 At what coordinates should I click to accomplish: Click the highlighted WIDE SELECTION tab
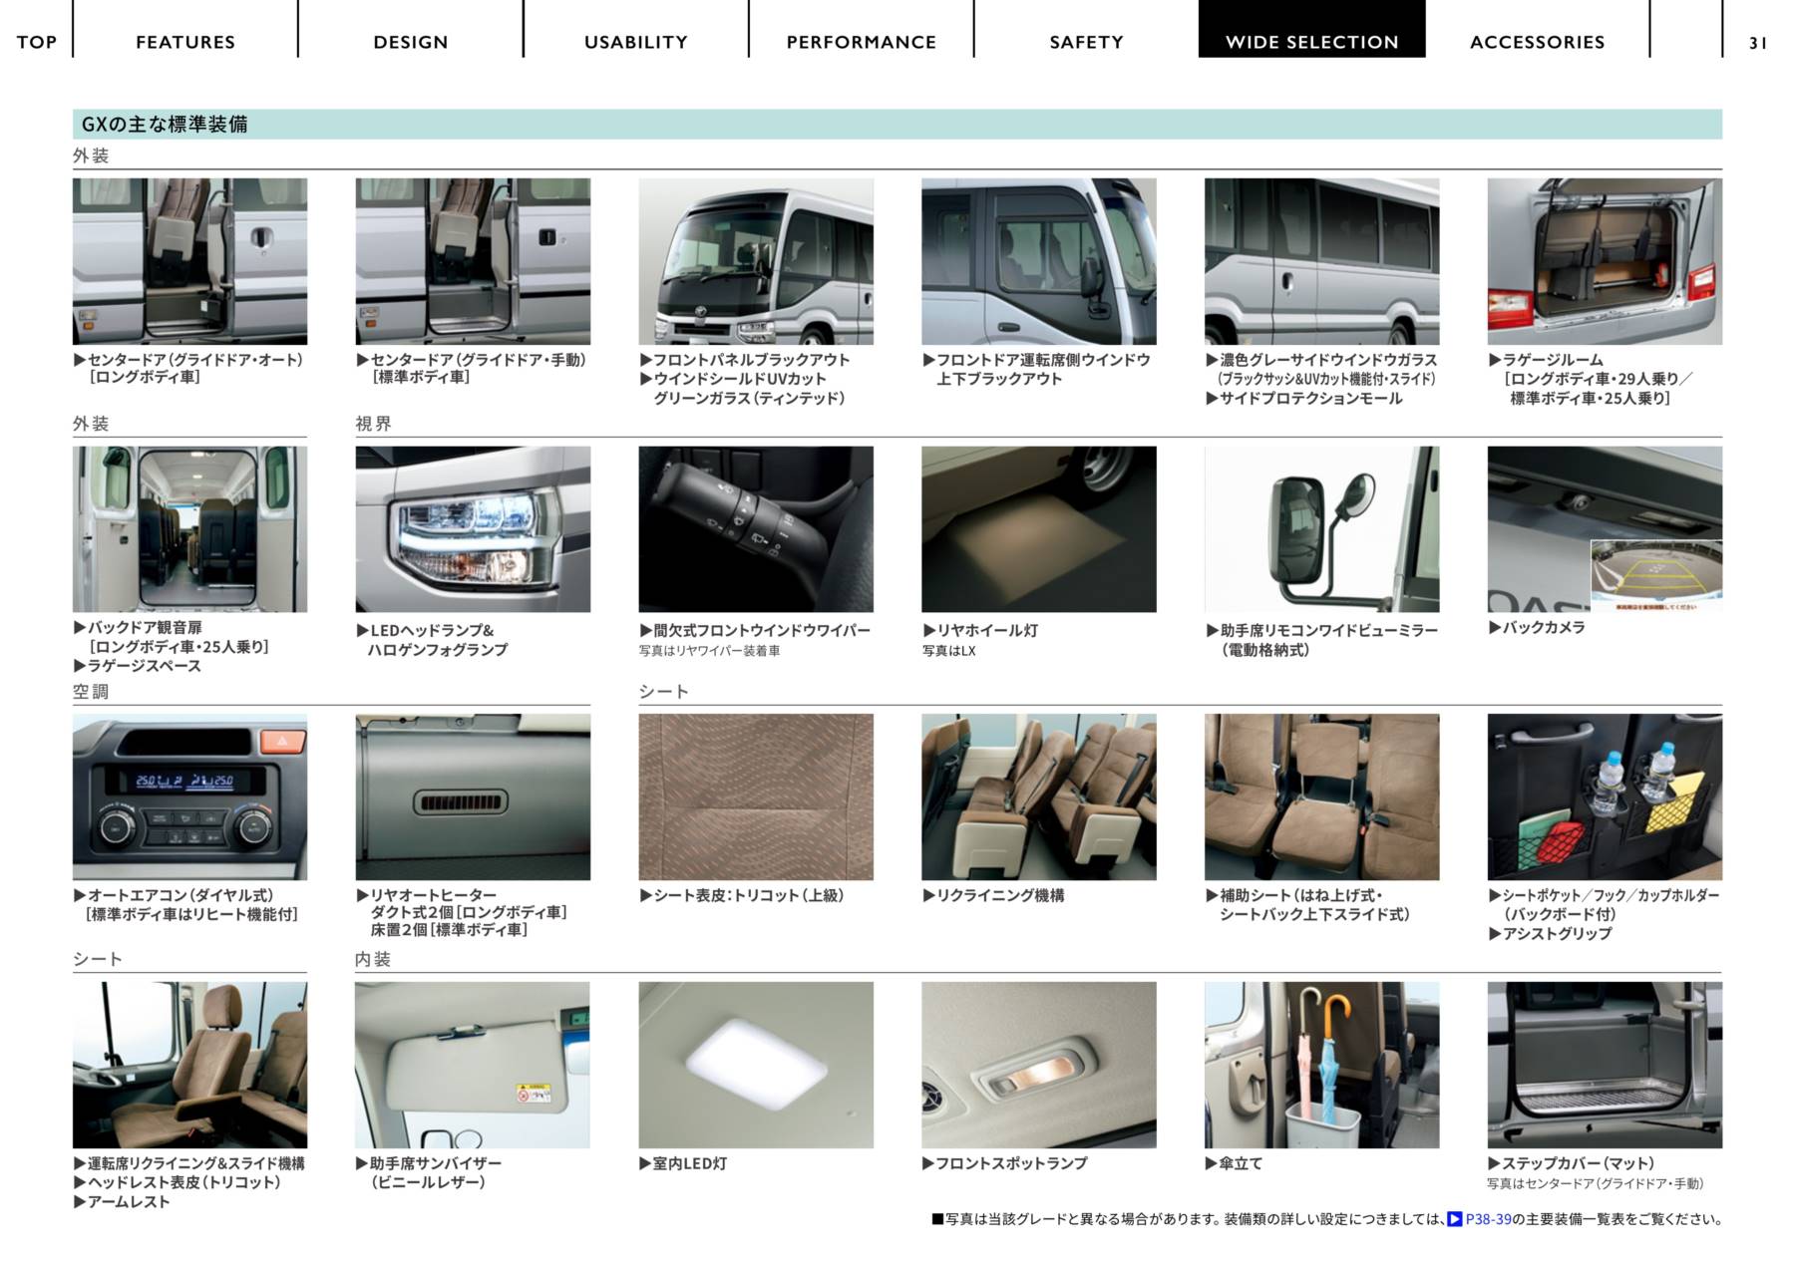coord(1311,42)
